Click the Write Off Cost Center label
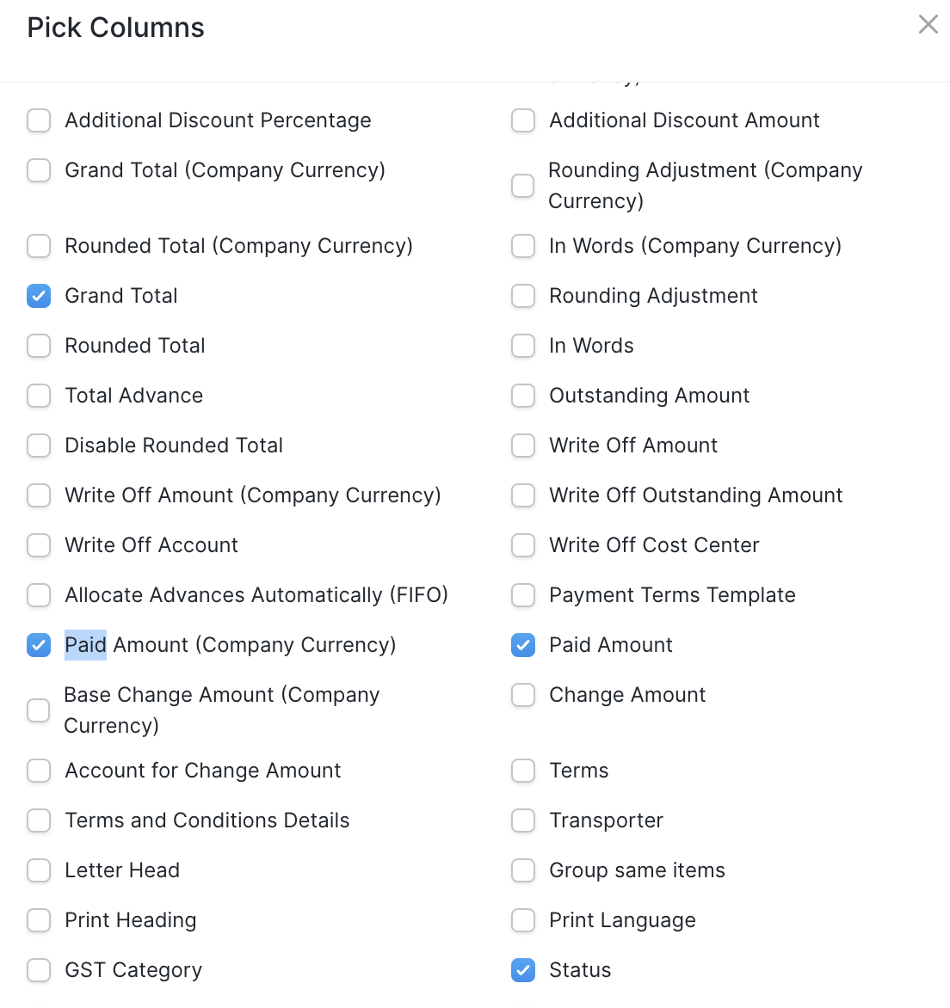Screen dimensions: 950x1008 click(x=654, y=545)
